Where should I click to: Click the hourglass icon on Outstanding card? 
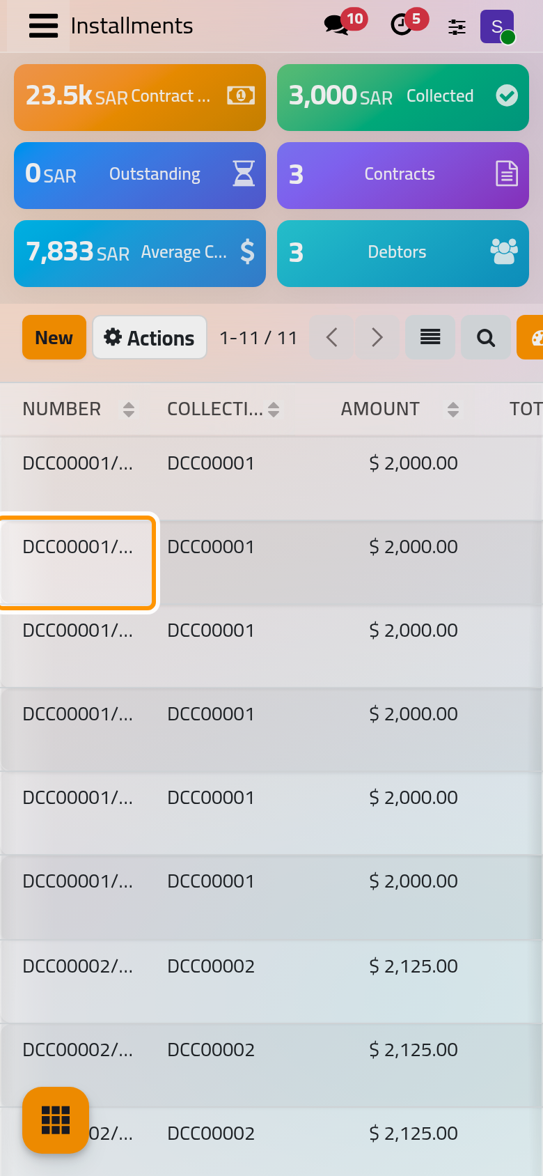(x=244, y=173)
